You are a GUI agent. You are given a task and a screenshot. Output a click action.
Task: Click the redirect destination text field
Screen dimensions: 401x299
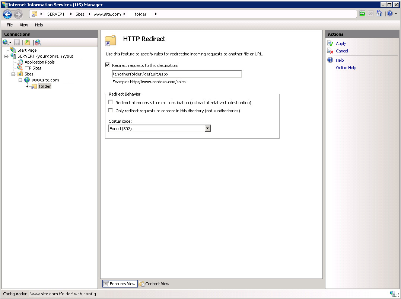(x=176, y=74)
